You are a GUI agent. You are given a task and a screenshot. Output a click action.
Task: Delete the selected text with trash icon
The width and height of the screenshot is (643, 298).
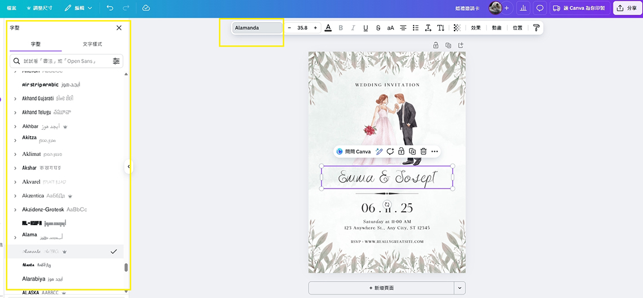(423, 151)
